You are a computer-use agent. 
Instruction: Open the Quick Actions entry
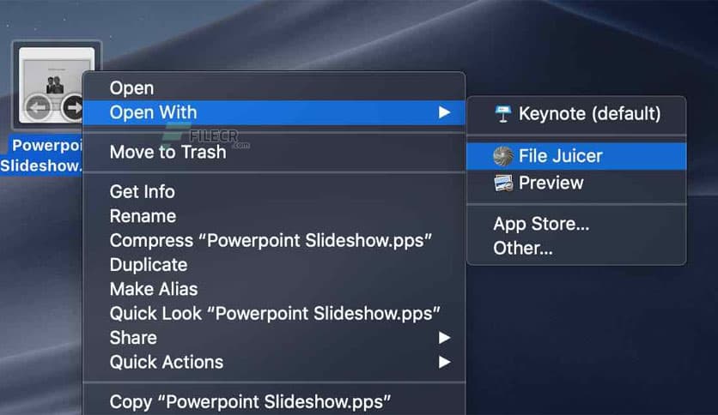pyautogui.click(x=274, y=362)
